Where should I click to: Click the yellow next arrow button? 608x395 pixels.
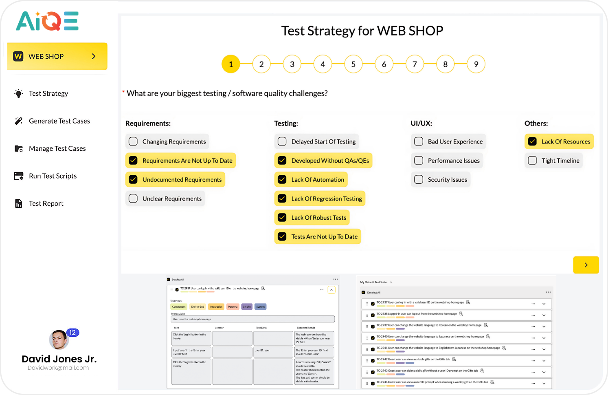pos(586,265)
